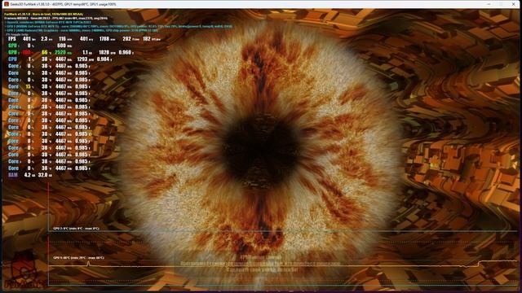This screenshot has height=293, width=522.
Task: Maximize the FurMark window
Action: (501, 4)
